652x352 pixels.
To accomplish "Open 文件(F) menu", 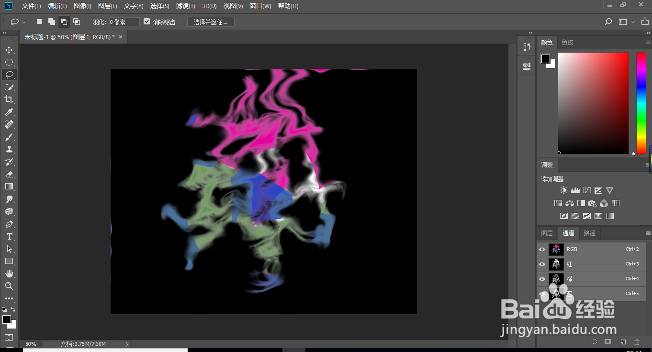I will (x=32, y=6).
